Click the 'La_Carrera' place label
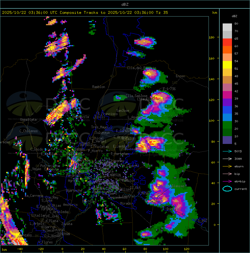The image size is (250, 253). [34, 196]
